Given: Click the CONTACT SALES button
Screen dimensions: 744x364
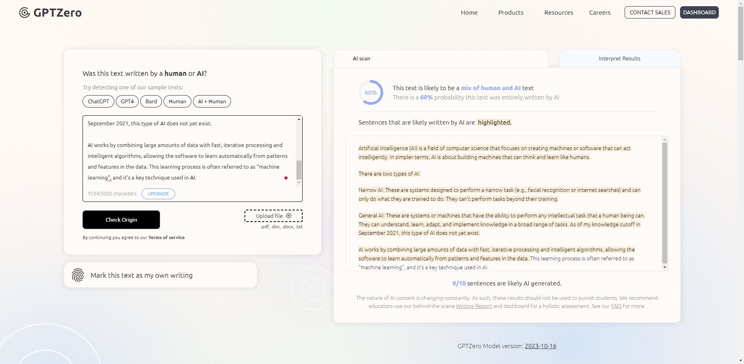Looking at the screenshot, I should [x=650, y=12].
